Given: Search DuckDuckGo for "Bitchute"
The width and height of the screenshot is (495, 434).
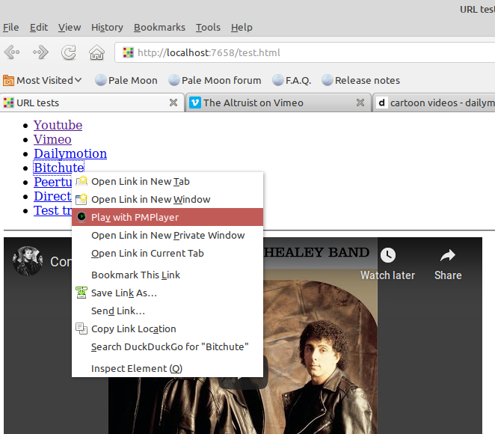Looking at the screenshot, I should (x=167, y=346).
